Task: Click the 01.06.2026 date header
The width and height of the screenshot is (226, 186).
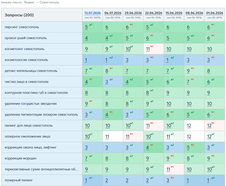Action: click(x=215, y=13)
